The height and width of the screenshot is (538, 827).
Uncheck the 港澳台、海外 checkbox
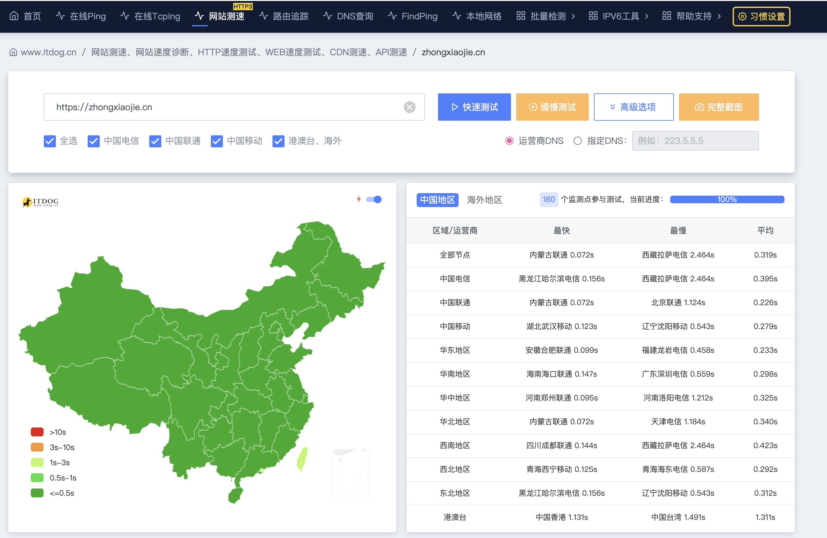tap(278, 141)
